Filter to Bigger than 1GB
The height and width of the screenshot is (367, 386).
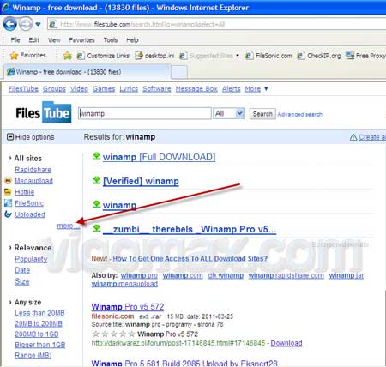40,345
